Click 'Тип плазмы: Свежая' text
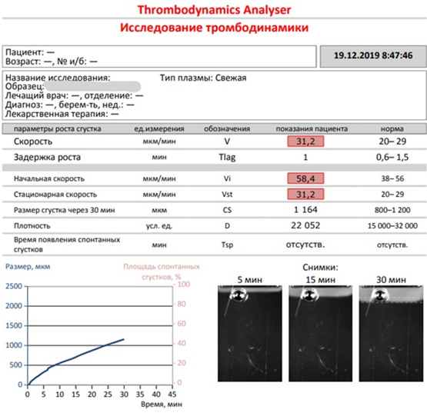The image size is (427, 416). pos(203,78)
